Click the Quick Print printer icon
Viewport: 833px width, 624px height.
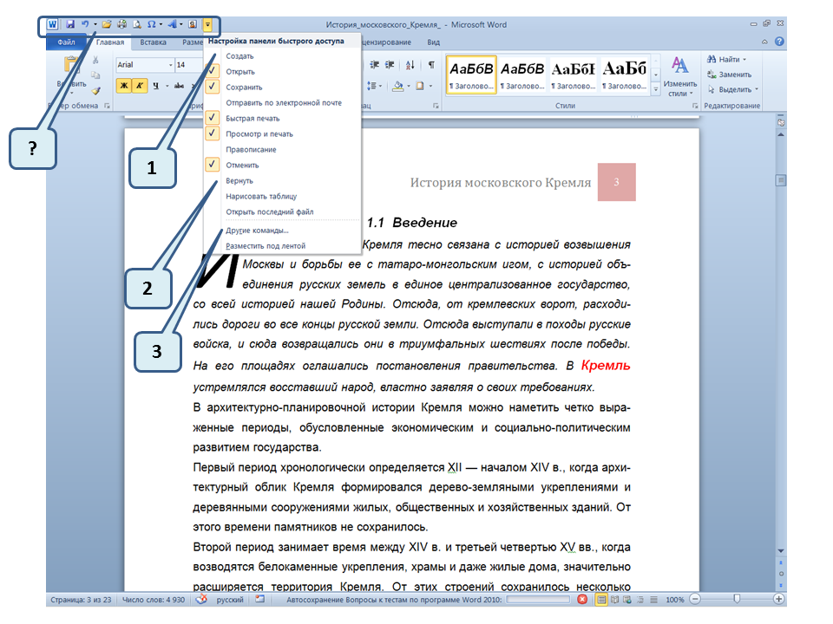[121, 25]
